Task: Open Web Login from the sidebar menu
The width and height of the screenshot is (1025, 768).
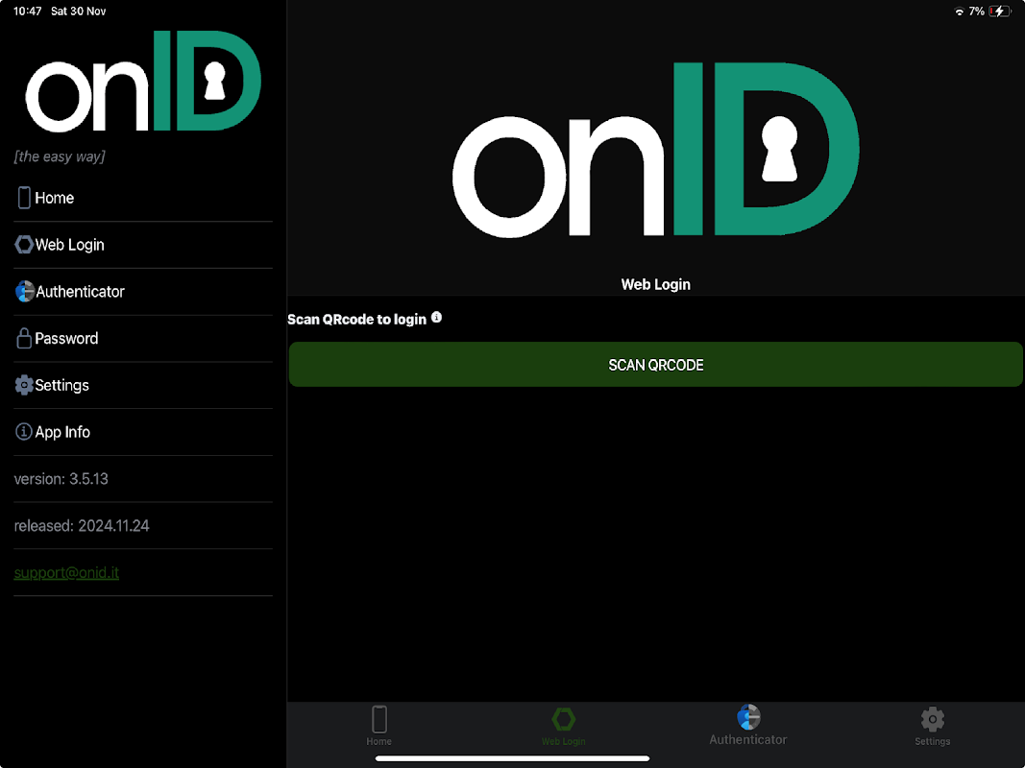Action: pos(143,245)
